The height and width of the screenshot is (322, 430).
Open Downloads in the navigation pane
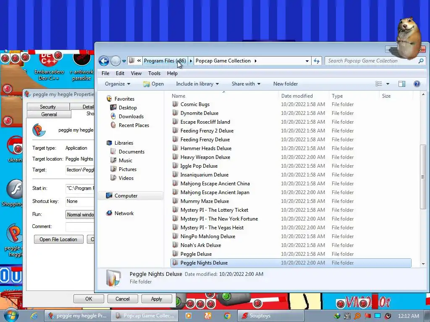click(x=131, y=117)
